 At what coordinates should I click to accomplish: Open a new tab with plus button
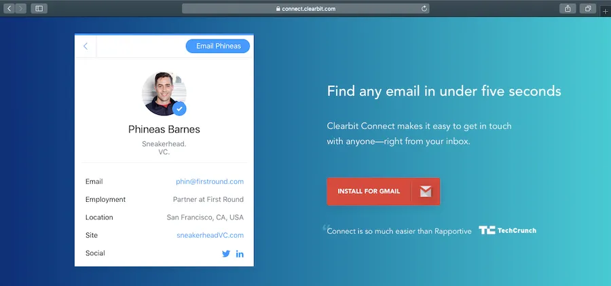(605, 12)
